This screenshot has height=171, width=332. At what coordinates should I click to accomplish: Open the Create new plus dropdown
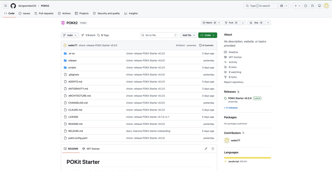tap(297, 6)
